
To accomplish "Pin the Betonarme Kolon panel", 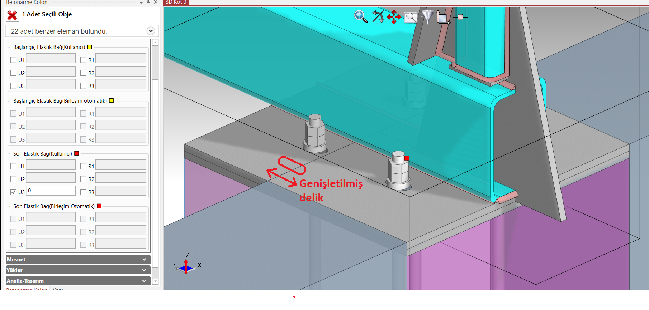I will [x=148, y=2].
